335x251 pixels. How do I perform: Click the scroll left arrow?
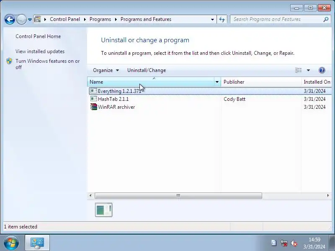pyautogui.click(x=90, y=195)
